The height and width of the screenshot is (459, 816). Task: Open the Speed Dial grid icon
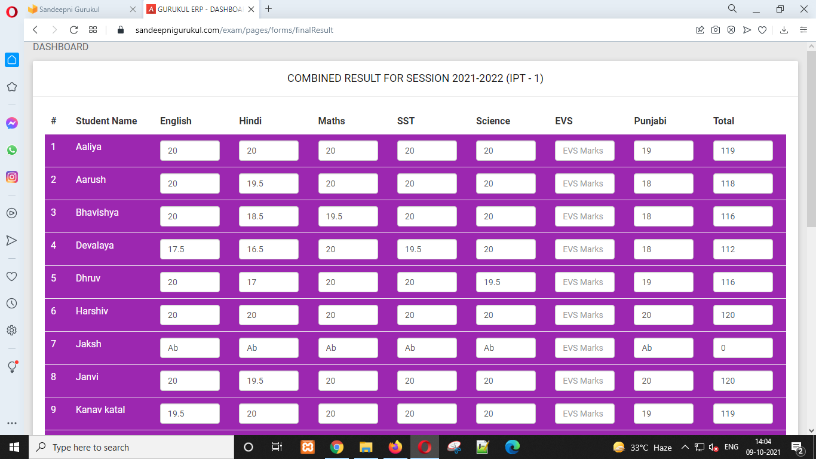93,30
